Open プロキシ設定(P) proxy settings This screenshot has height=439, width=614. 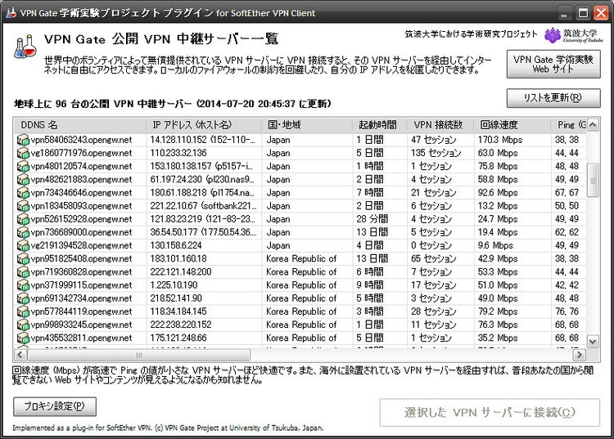pyautogui.click(x=54, y=406)
